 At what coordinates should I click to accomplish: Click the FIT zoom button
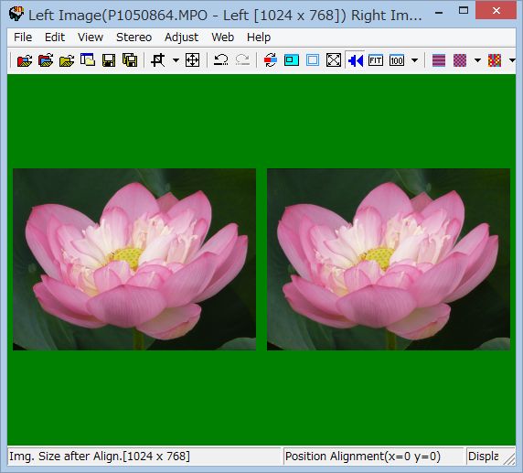[x=376, y=60]
